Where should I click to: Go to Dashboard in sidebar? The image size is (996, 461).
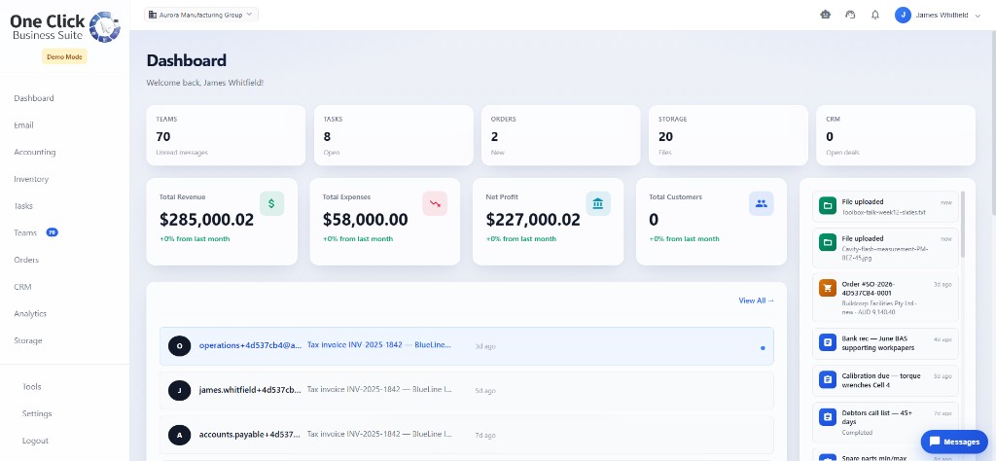[34, 98]
